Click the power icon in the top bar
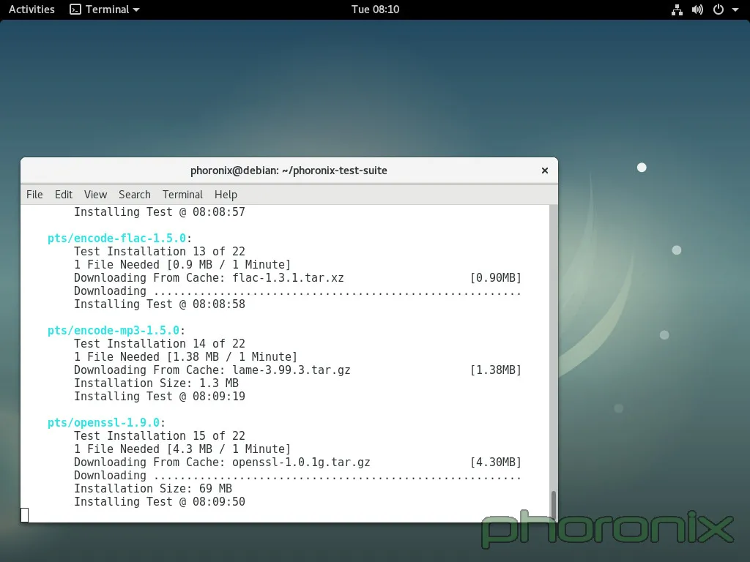Viewport: 750px width, 562px height. [719, 10]
